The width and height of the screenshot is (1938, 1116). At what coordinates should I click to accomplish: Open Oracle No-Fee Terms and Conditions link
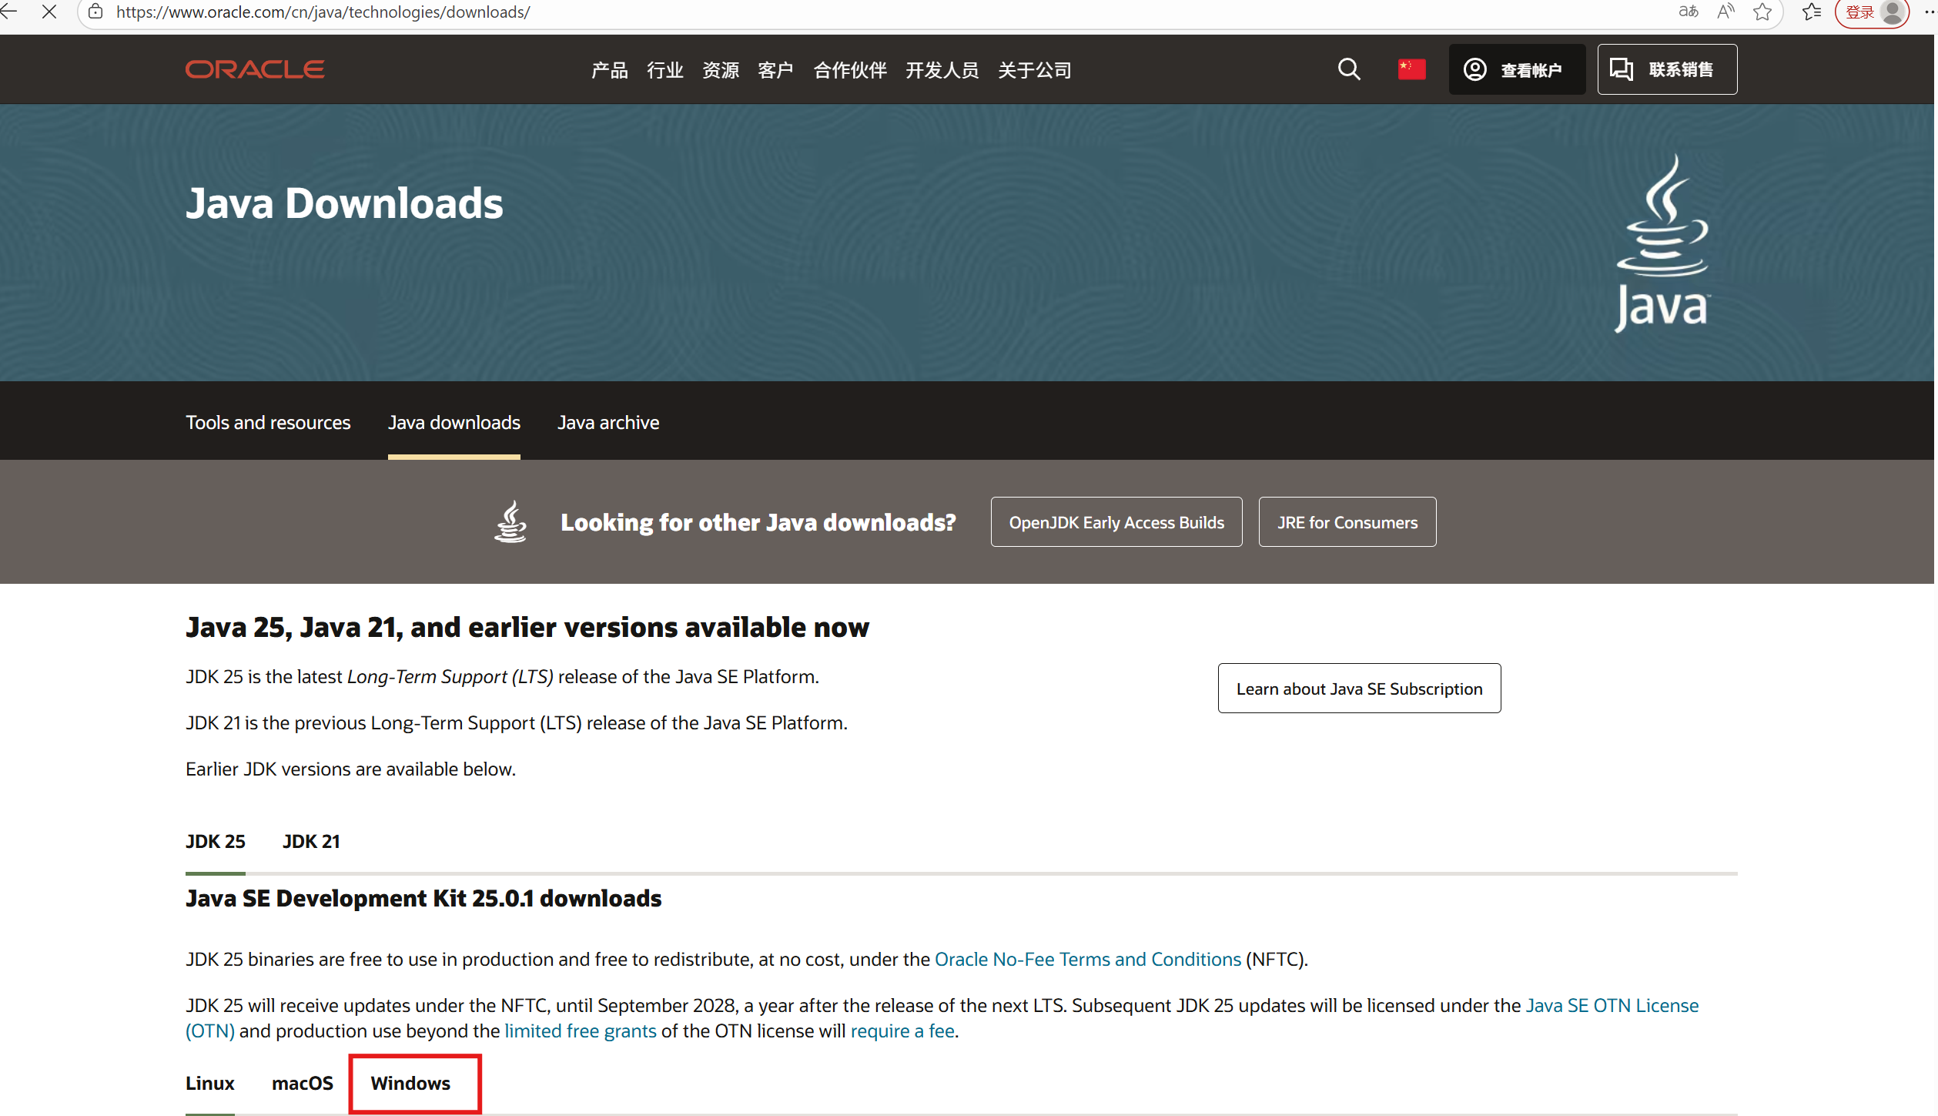pos(1087,959)
